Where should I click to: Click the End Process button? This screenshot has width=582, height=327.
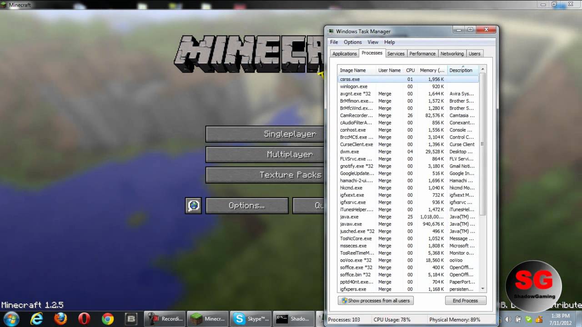[x=465, y=301]
